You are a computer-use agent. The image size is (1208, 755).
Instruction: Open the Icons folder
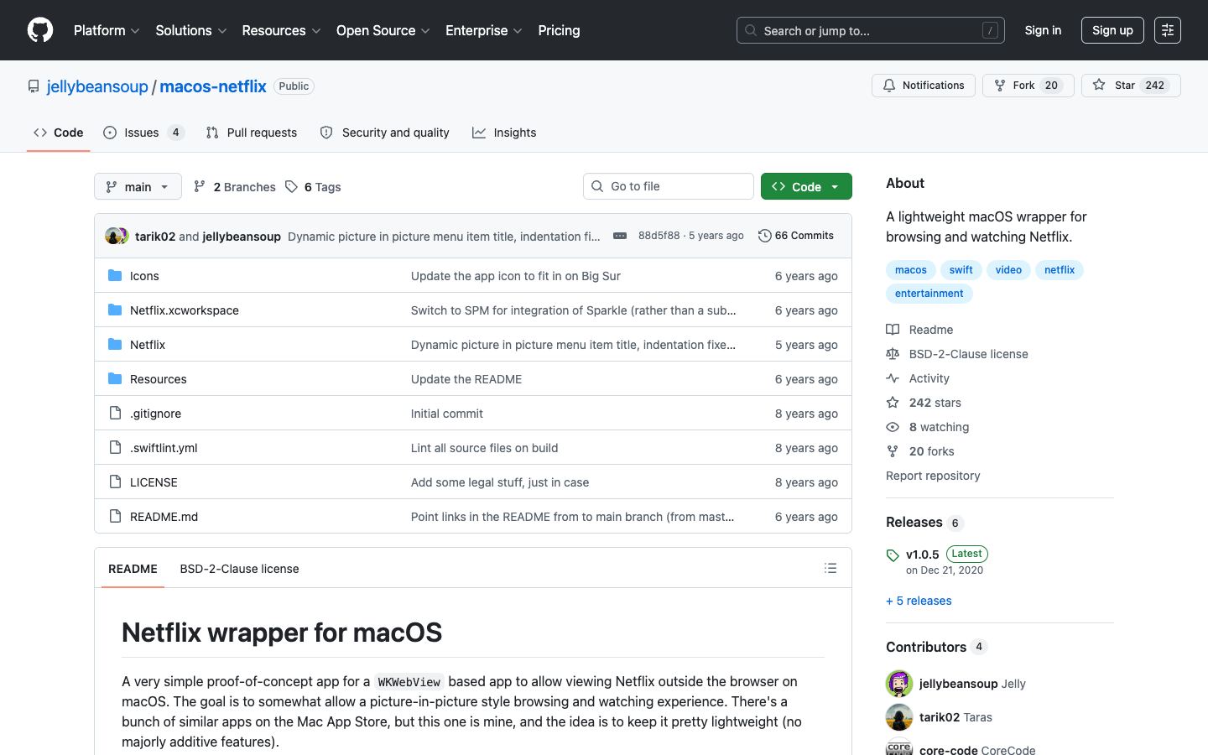click(144, 275)
